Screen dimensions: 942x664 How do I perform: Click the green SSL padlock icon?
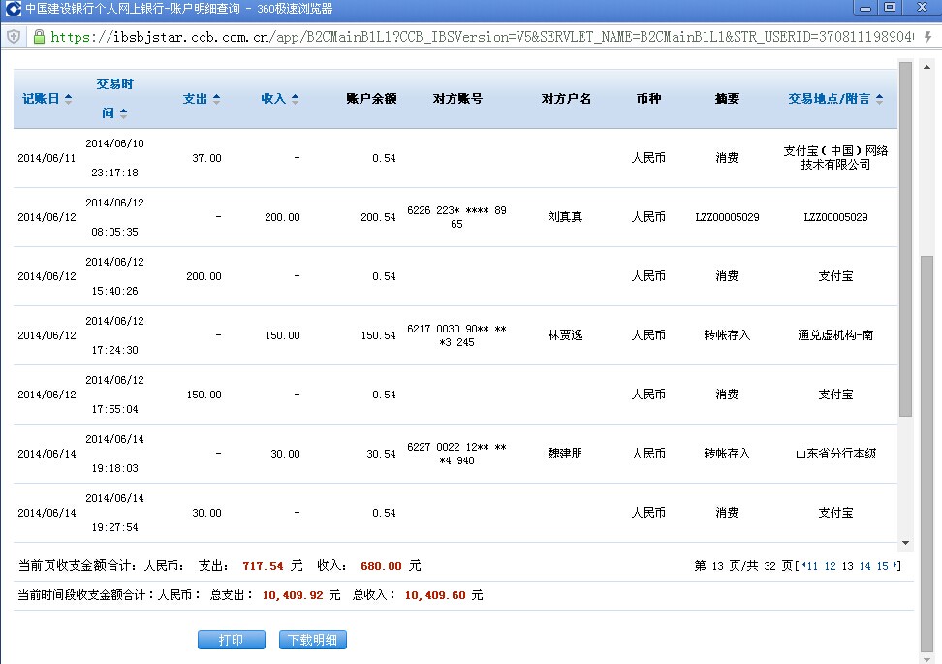point(39,37)
